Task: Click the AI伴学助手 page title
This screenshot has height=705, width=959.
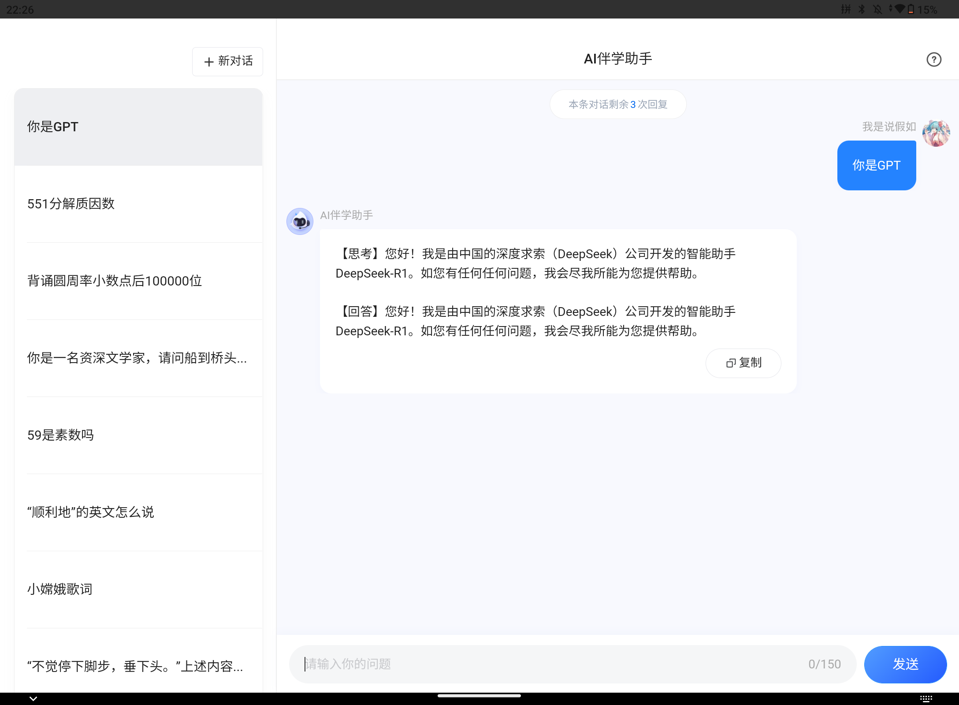Action: 618,59
